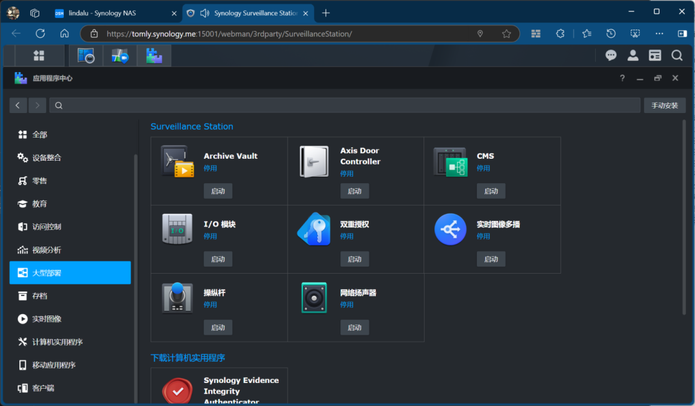695x406 pixels.
Task: Click the 实时图像多播 title text
Action: tap(498, 224)
